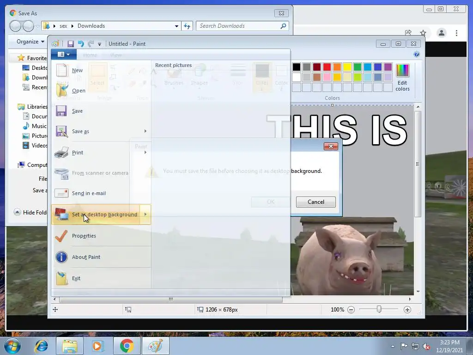This screenshot has width=473, height=355.
Task: Click the Redo arrow in Paint title bar
Action: pyautogui.click(x=91, y=44)
